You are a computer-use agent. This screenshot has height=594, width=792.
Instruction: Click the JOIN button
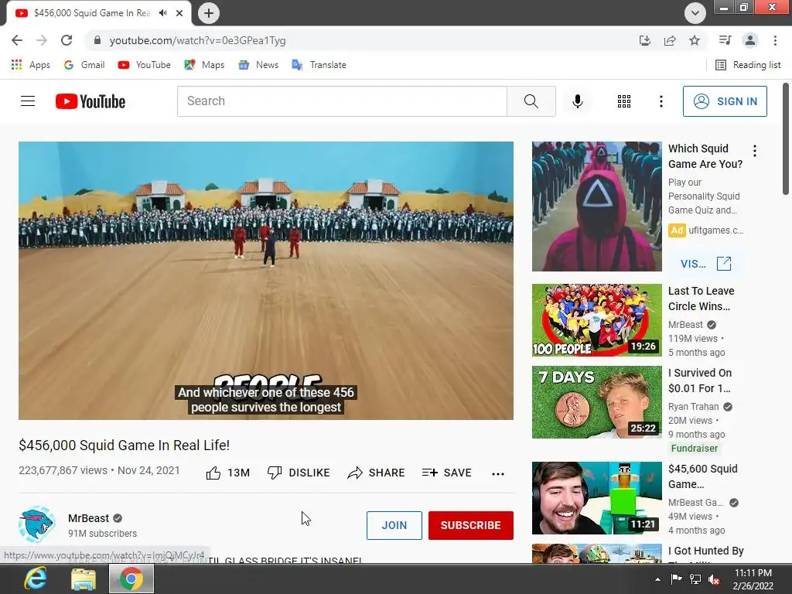coord(394,525)
